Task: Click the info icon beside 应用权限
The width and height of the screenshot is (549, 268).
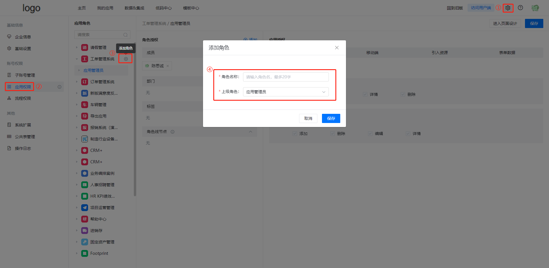Action: [x=59, y=87]
